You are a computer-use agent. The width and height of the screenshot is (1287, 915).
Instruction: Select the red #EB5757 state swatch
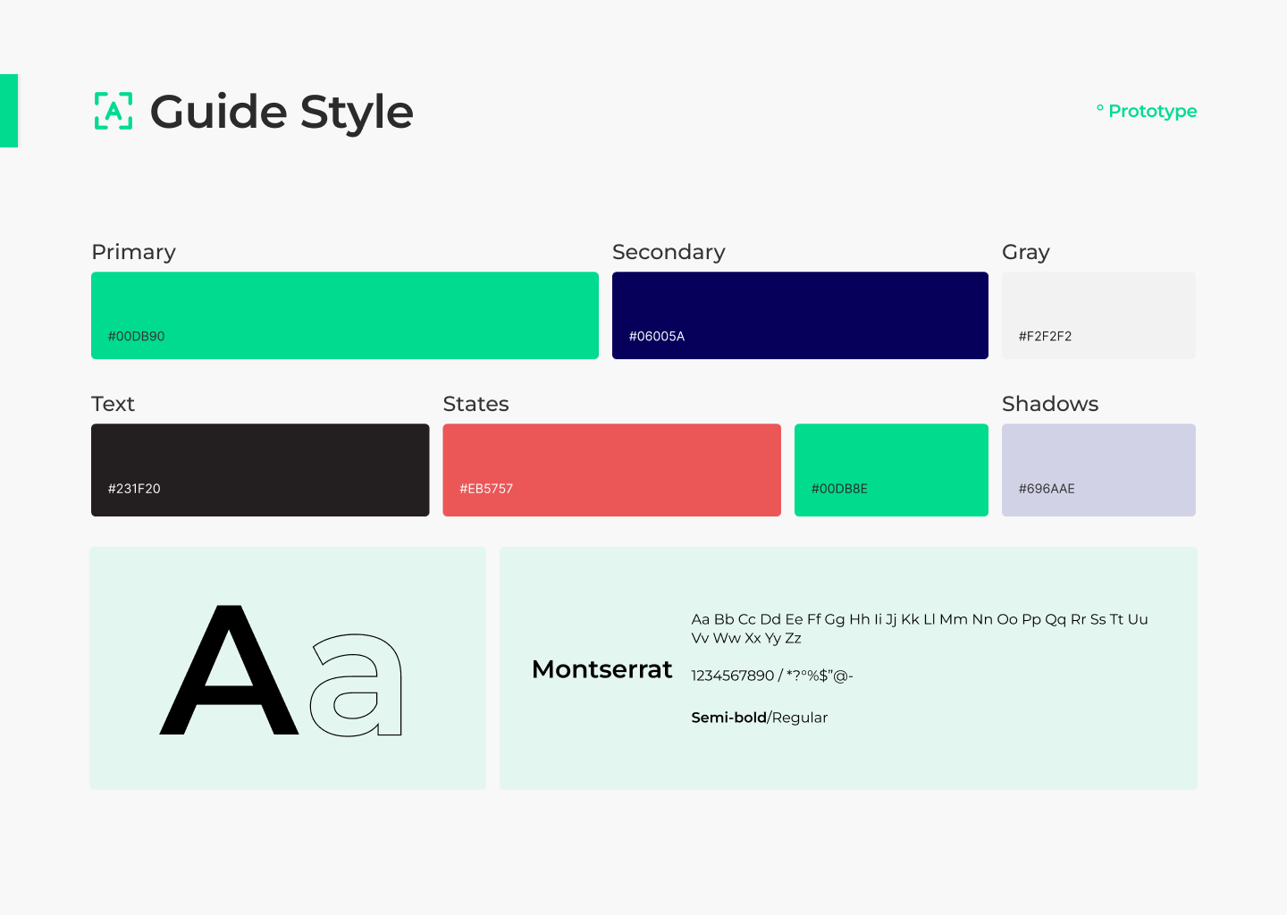pos(611,469)
